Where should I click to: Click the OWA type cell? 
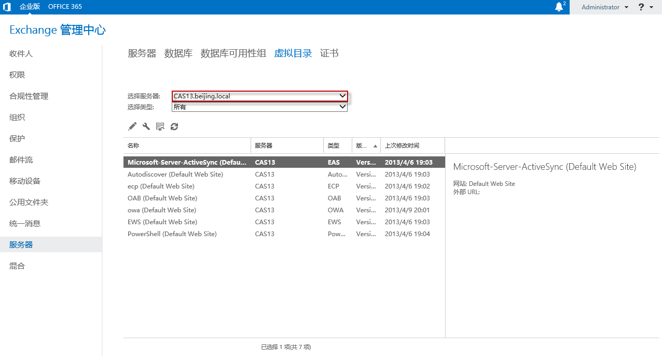click(x=336, y=210)
